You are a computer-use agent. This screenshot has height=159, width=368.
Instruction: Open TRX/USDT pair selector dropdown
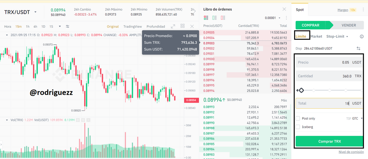pos(35,12)
